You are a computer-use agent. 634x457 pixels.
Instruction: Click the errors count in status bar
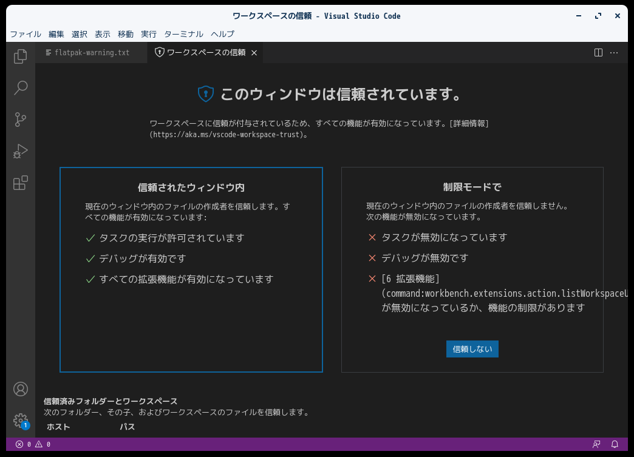[23, 444]
